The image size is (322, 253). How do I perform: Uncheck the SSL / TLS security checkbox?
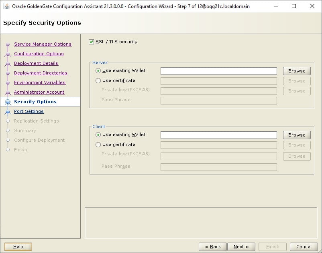tap(91, 42)
